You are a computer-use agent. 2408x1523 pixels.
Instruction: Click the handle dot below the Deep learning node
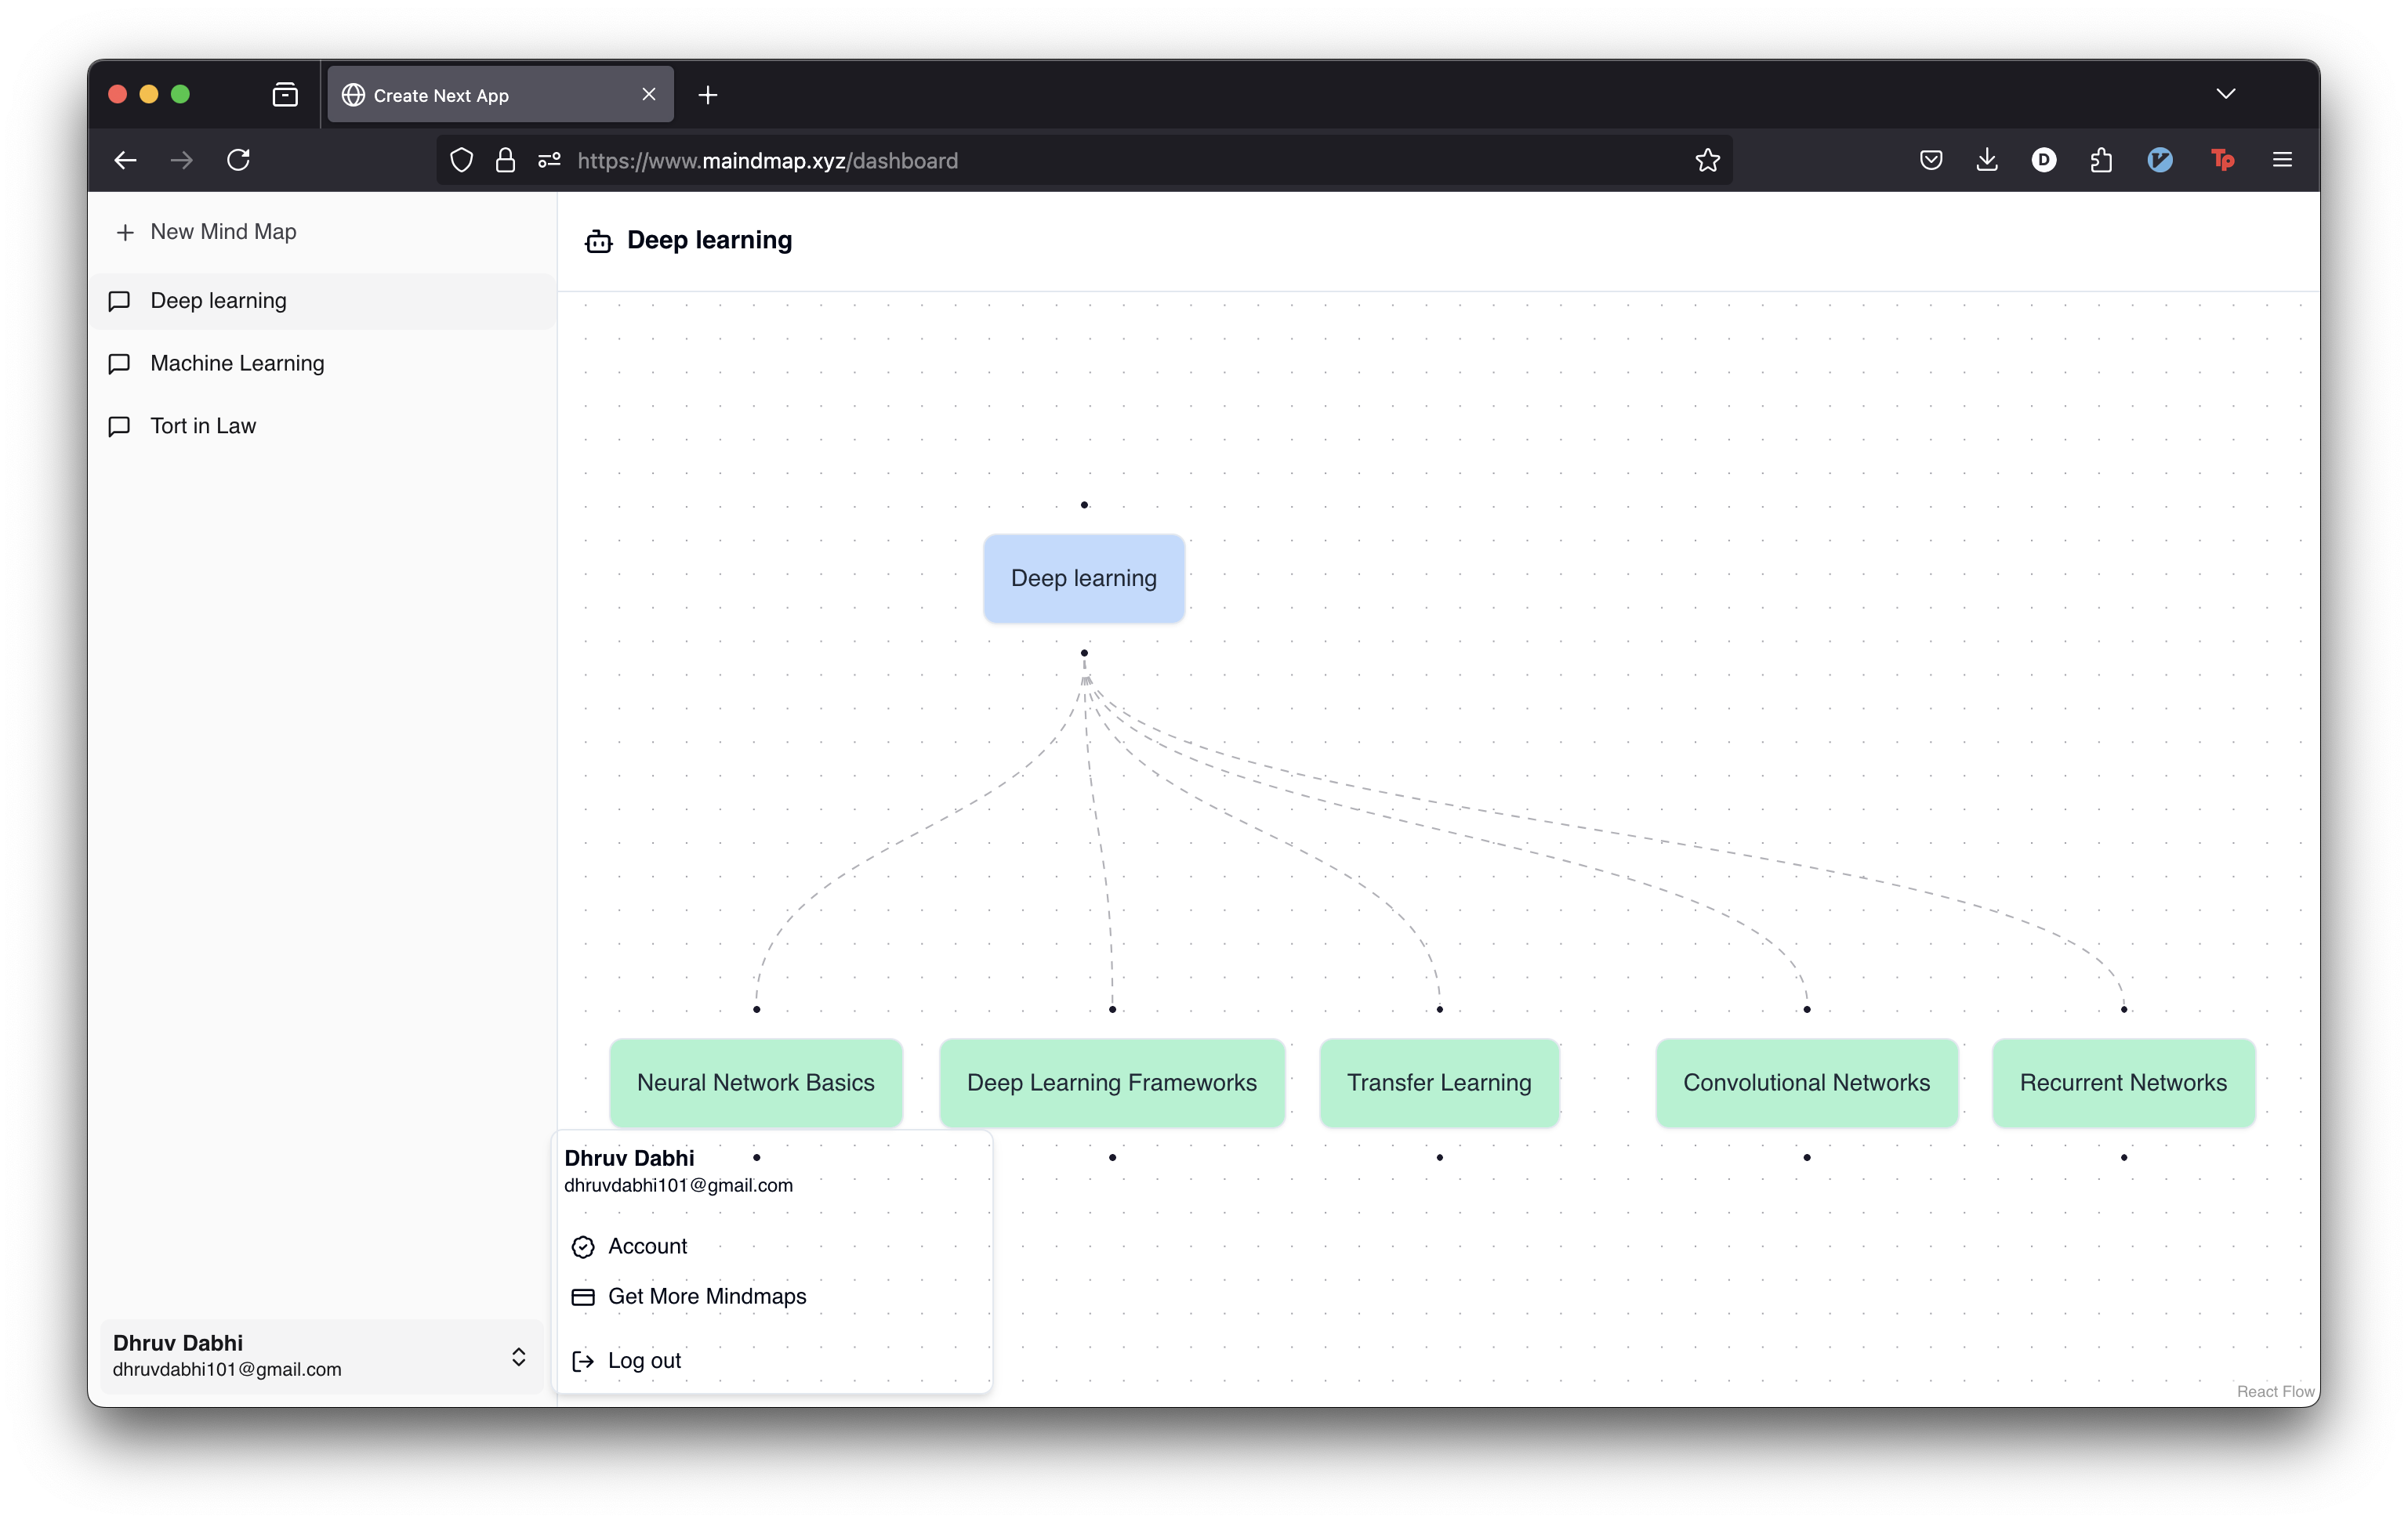pyautogui.click(x=1084, y=653)
